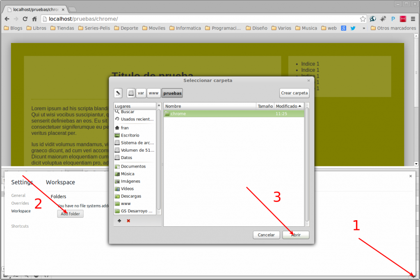Open the Diseño bookmarks folder

256,28
